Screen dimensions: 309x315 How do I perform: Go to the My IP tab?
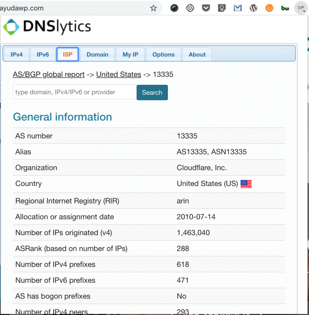(130, 54)
